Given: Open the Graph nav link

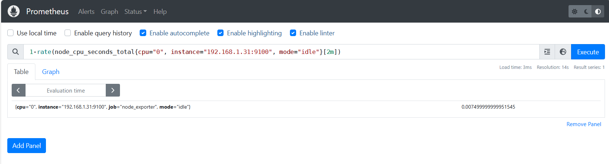Looking at the screenshot, I should [109, 12].
